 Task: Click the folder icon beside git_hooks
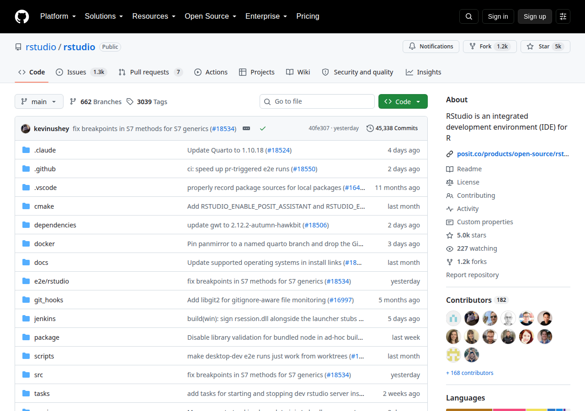[26, 300]
